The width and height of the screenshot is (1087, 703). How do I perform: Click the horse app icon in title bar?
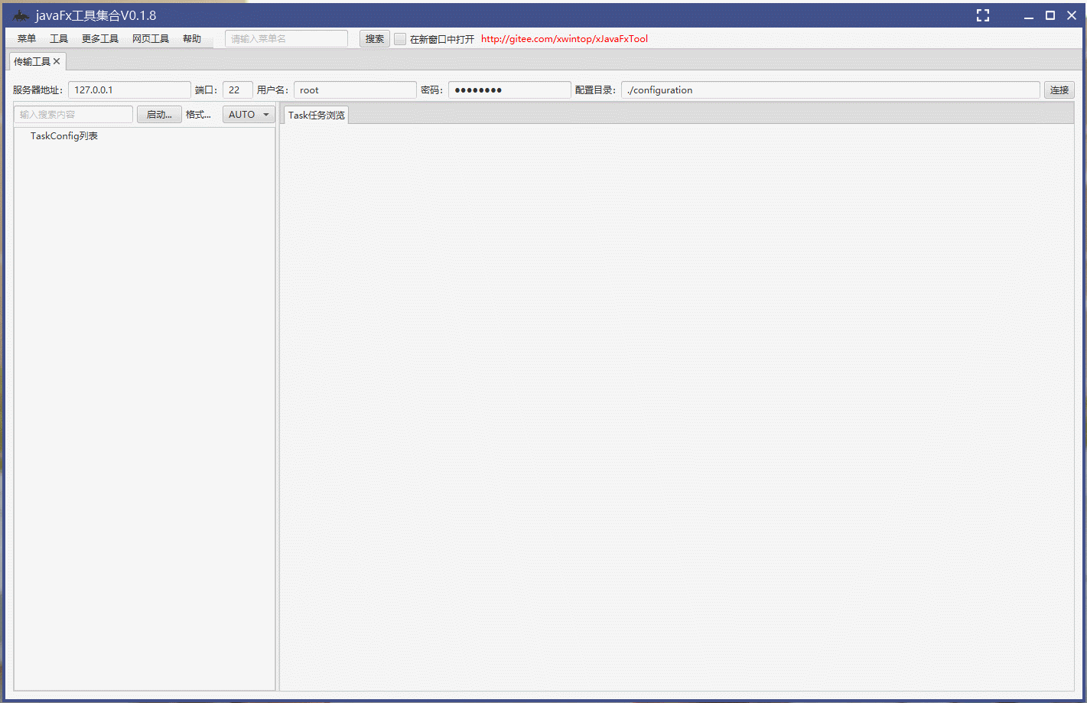tap(21, 15)
